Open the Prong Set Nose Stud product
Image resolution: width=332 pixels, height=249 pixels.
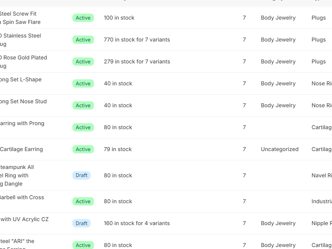[x=23, y=101]
